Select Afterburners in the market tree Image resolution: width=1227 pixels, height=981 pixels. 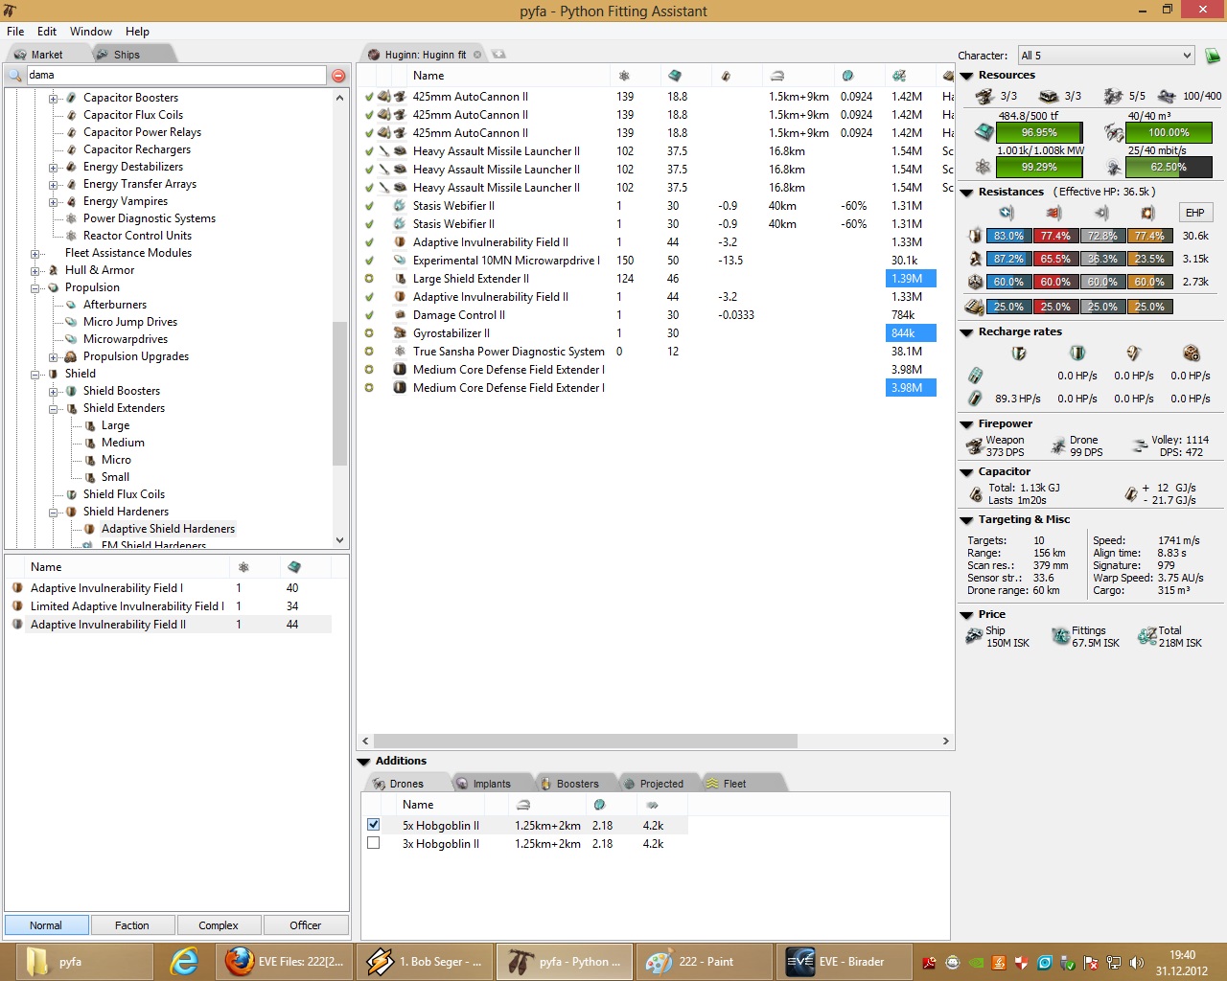[x=115, y=305]
